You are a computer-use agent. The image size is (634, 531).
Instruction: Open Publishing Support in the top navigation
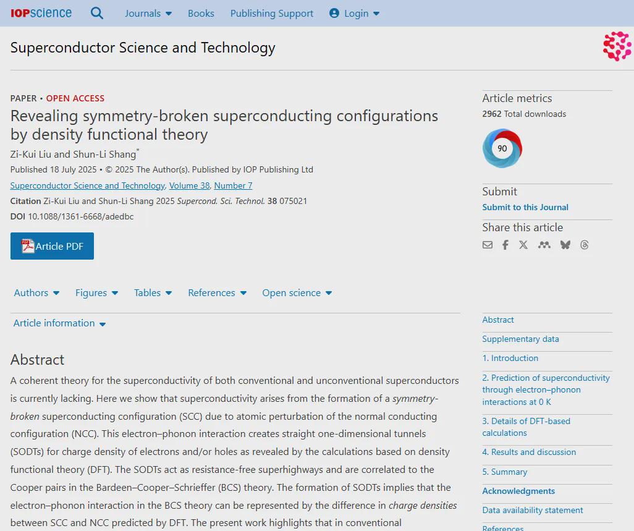272,13
